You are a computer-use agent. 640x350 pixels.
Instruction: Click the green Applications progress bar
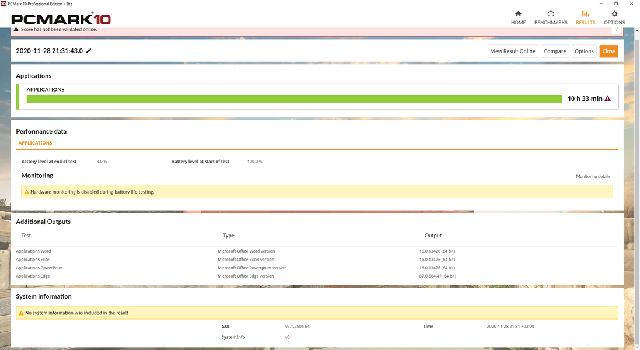(x=294, y=99)
